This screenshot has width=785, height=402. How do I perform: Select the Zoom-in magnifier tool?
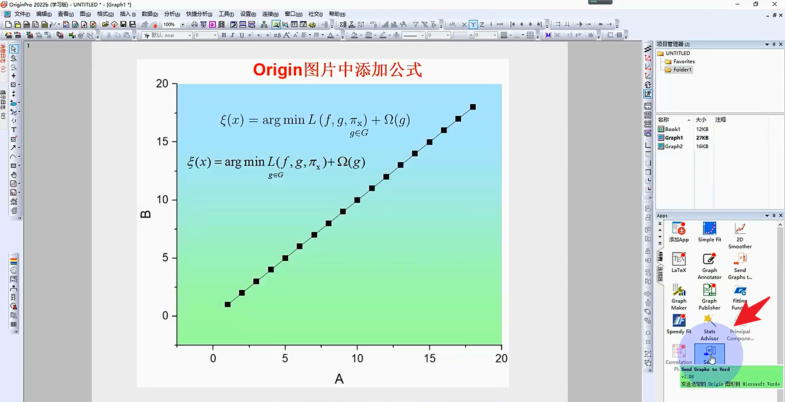click(13, 58)
